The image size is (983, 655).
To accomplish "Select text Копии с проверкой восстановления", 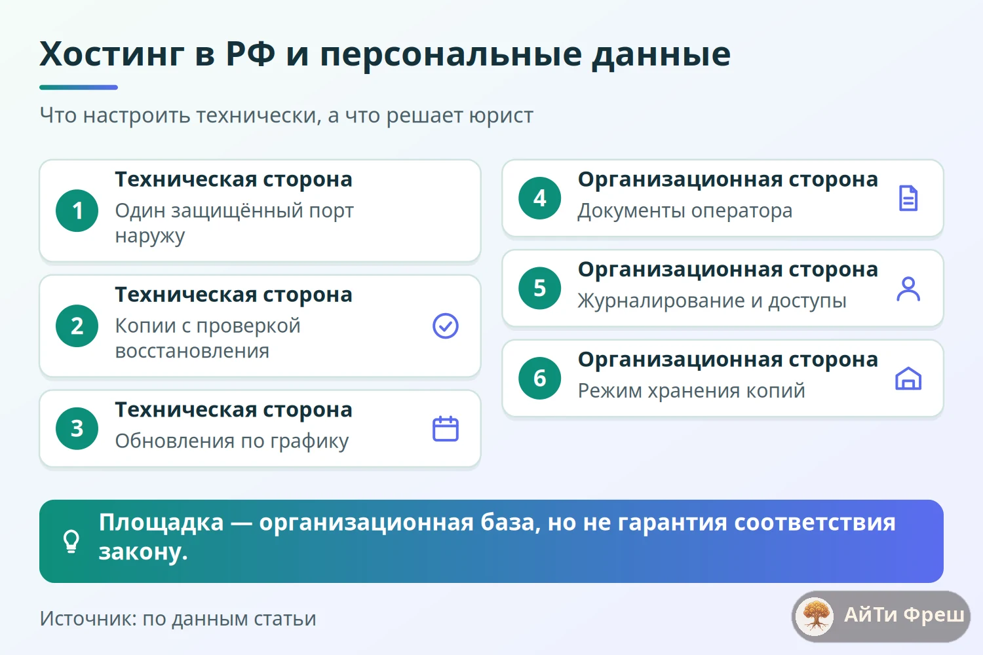I will click(208, 338).
